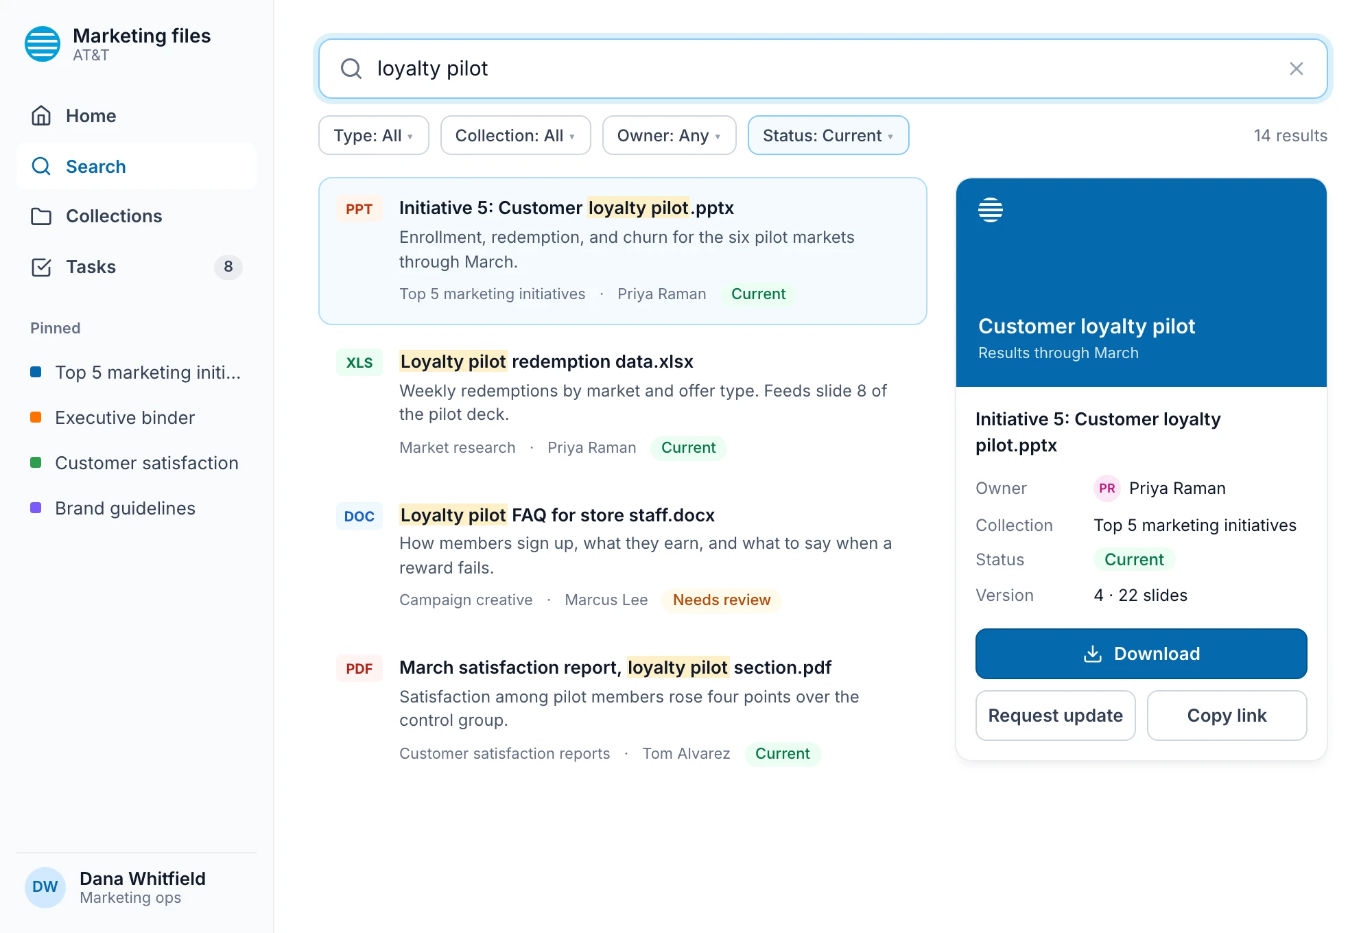
Task: Click the PR owner avatar
Action: 1107,488
